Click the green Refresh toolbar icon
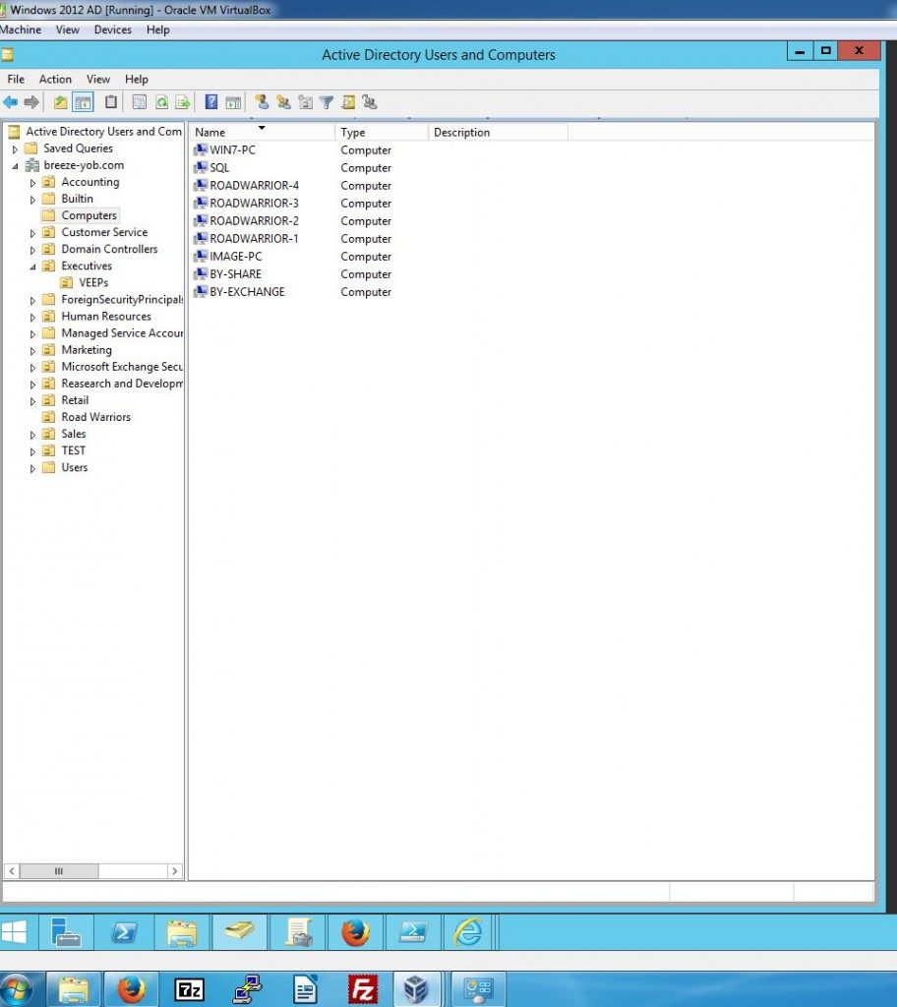 coord(161,102)
